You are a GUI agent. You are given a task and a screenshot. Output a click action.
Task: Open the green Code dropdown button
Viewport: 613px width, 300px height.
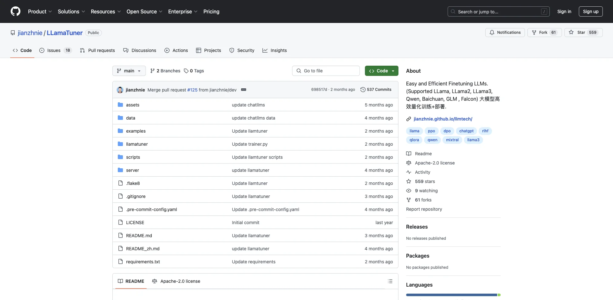point(382,71)
